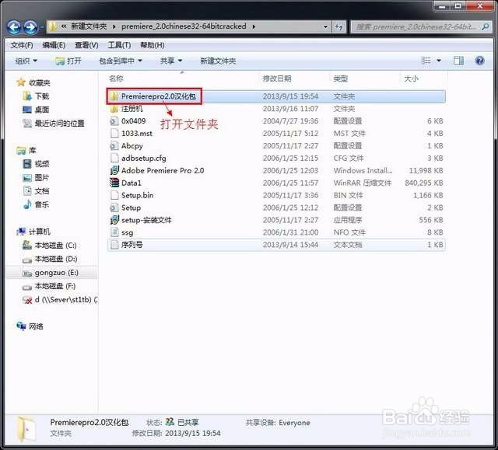Go back with the Back arrow button

click(x=14, y=27)
